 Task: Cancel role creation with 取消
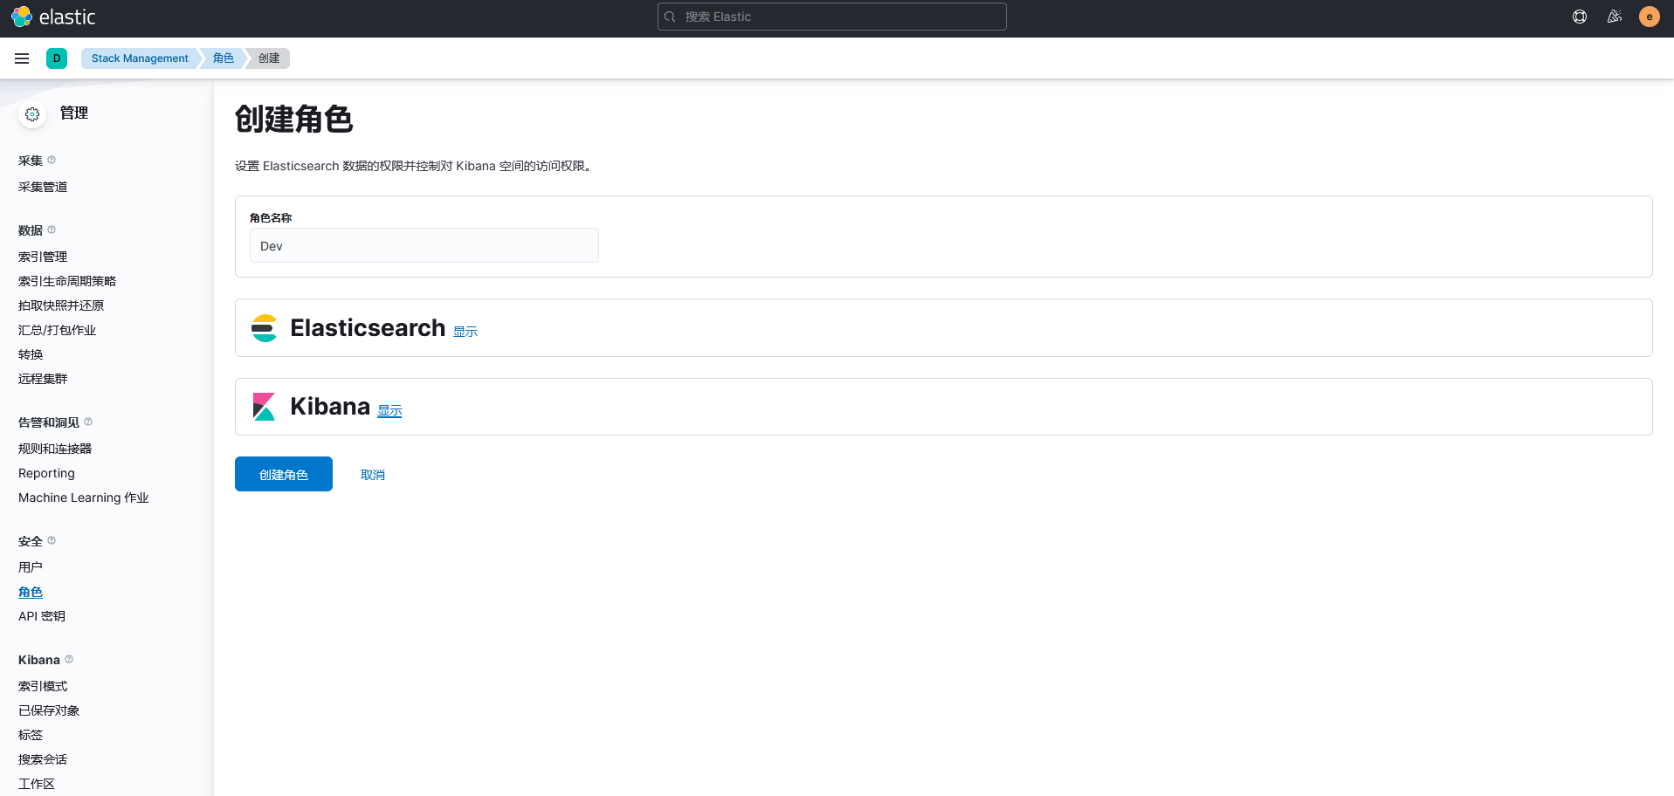click(373, 475)
